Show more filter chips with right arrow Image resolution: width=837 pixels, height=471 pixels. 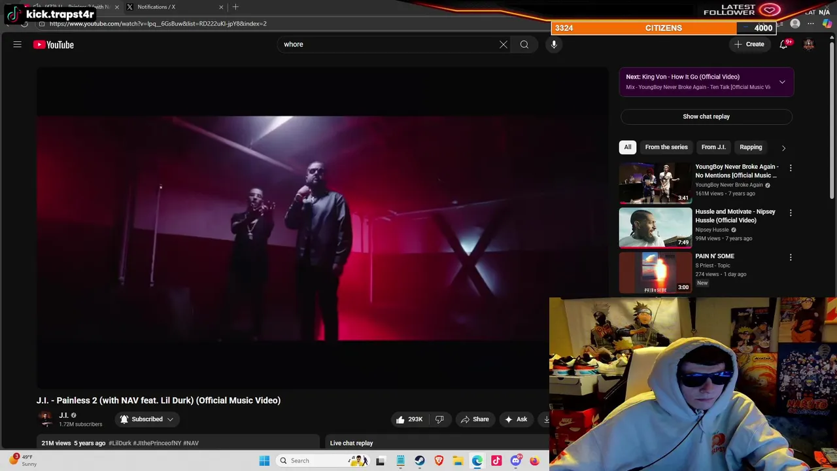pos(783,148)
